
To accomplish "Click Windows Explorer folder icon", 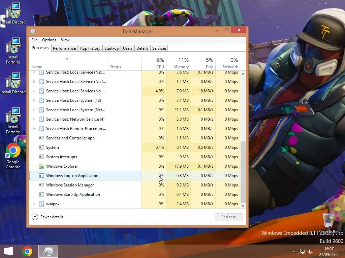I will pyautogui.click(x=41, y=166).
